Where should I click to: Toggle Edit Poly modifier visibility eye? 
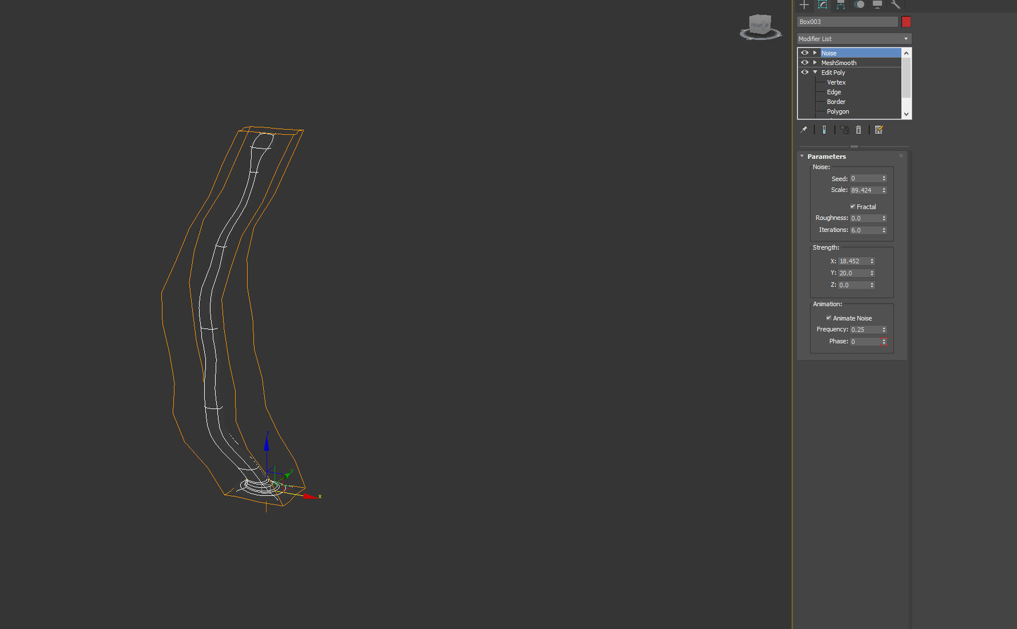click(805, 72)
